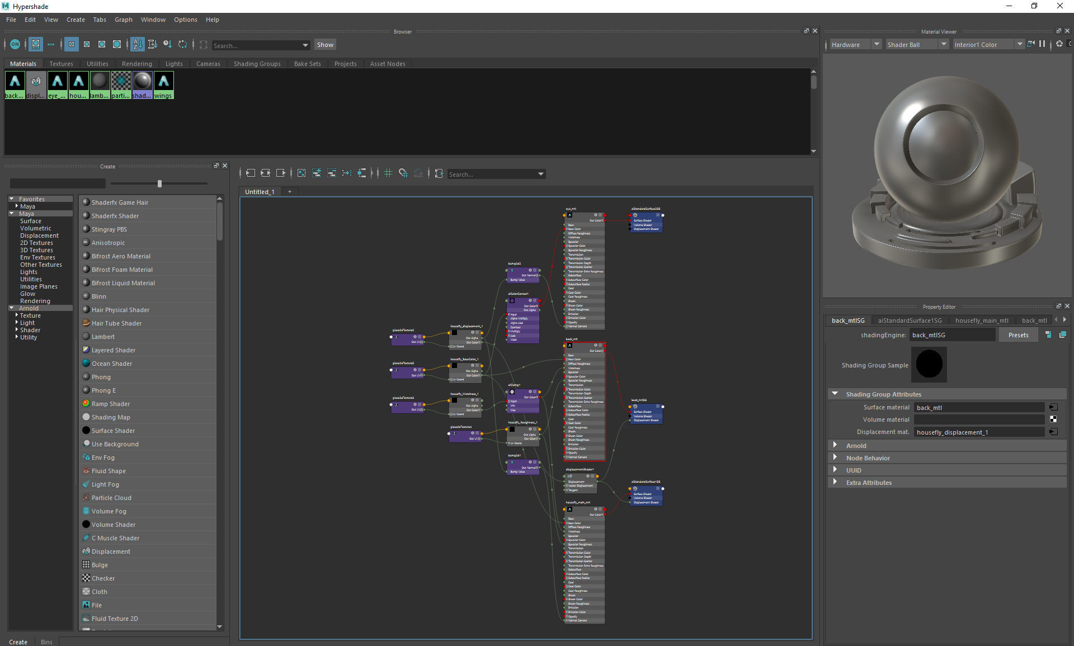Click the sort by name A-Z icon
The width and height of the screenshot is (1074, 646).
click(x=138, y=44)
